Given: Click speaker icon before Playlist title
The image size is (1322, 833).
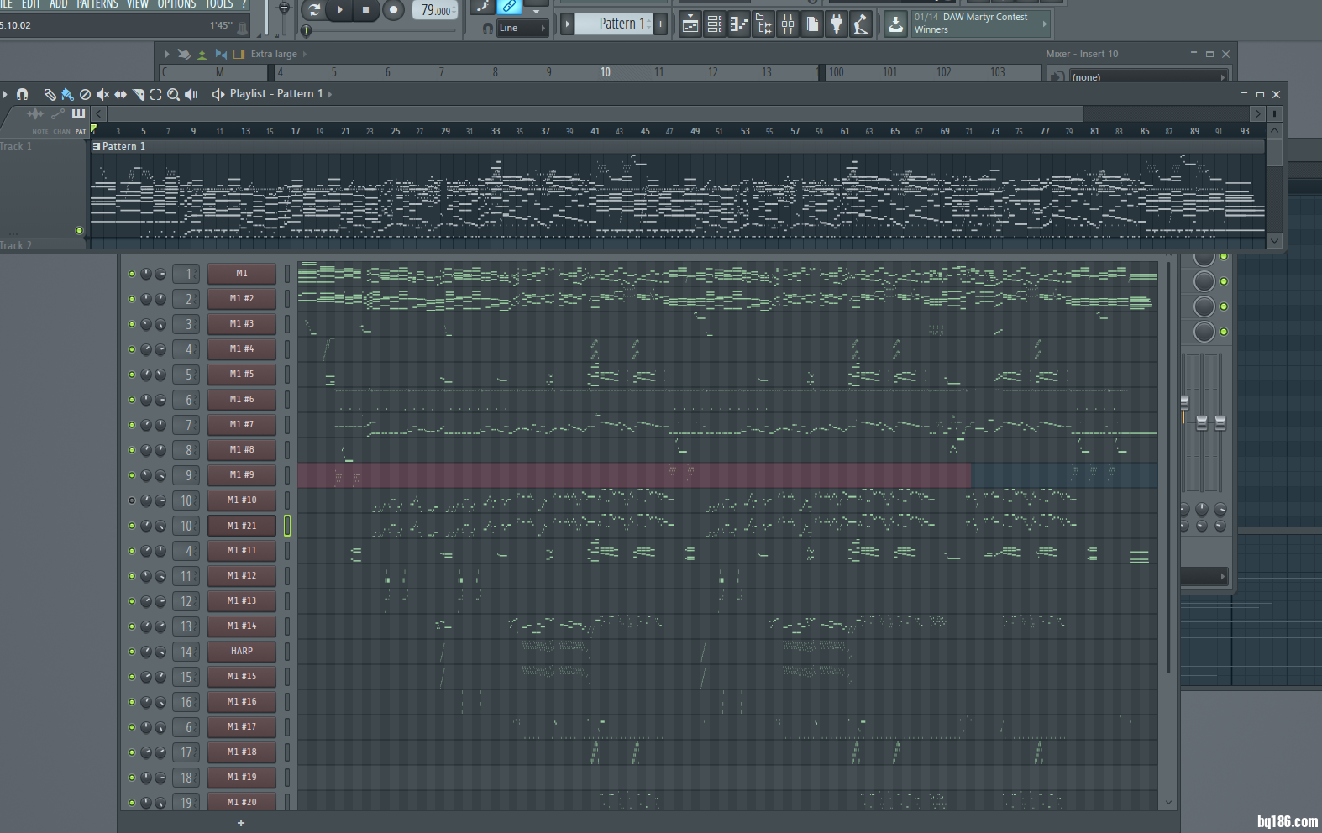Looking at the screenshot, I should pos(218,94).
